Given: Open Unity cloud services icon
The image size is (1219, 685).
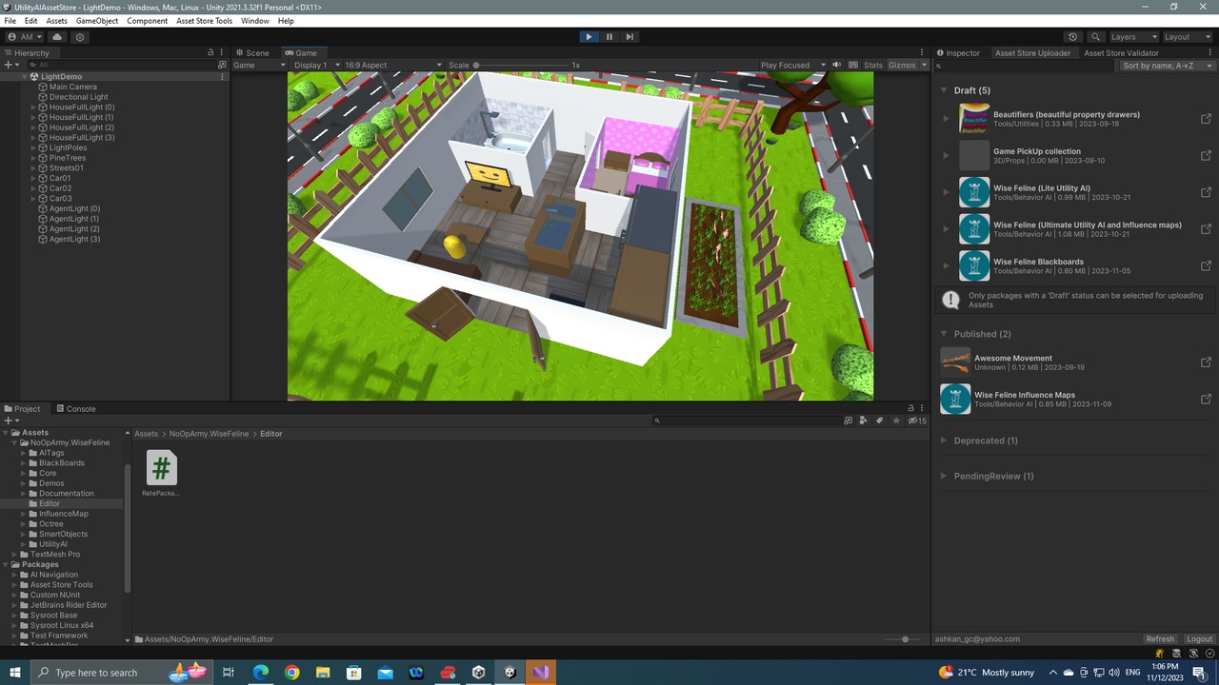Looking at the screenshot, I should [x=57, y=37].
